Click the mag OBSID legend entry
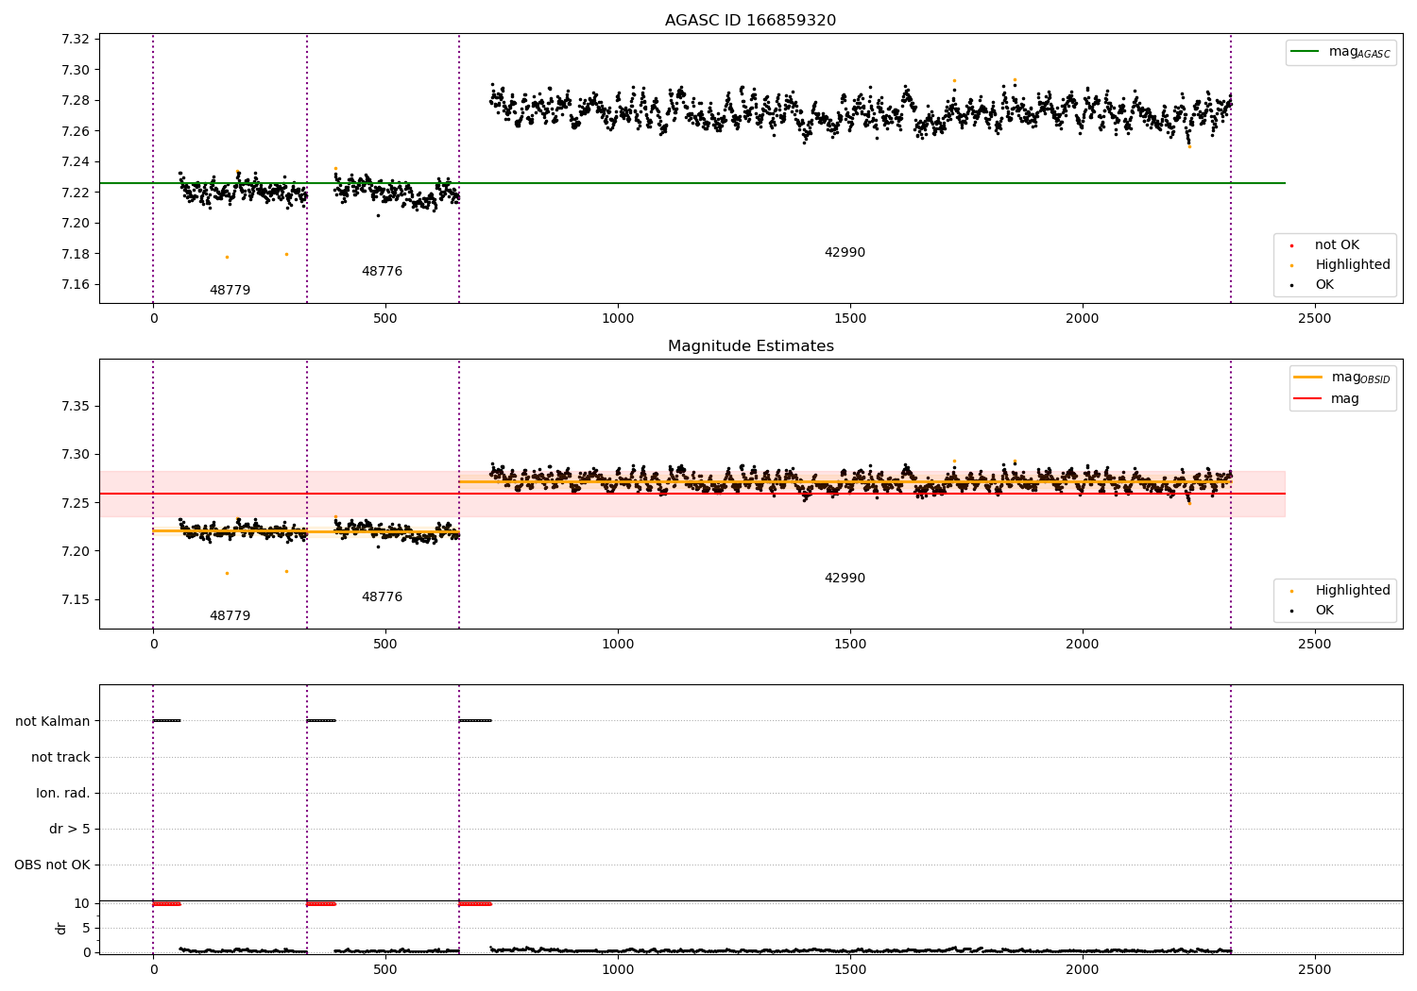The height and width of the screenshot is (991, 1417). (x=1342, y=378)
